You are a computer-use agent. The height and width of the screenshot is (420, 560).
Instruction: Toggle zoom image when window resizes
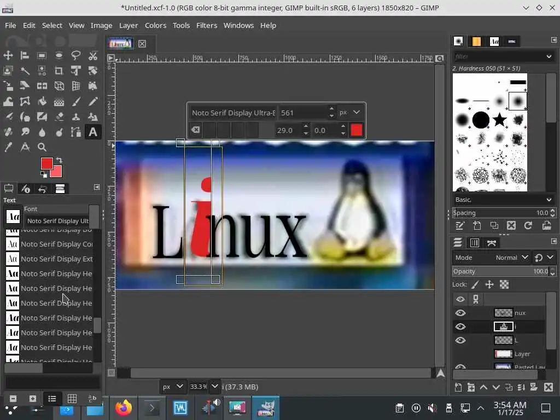(440, 58)
